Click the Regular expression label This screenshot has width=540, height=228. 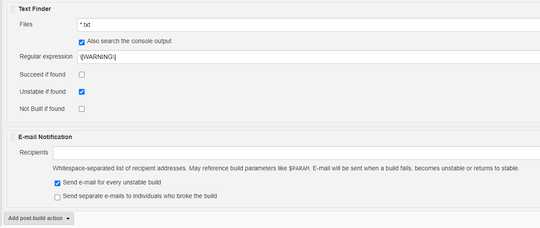(x=46, y=56)
